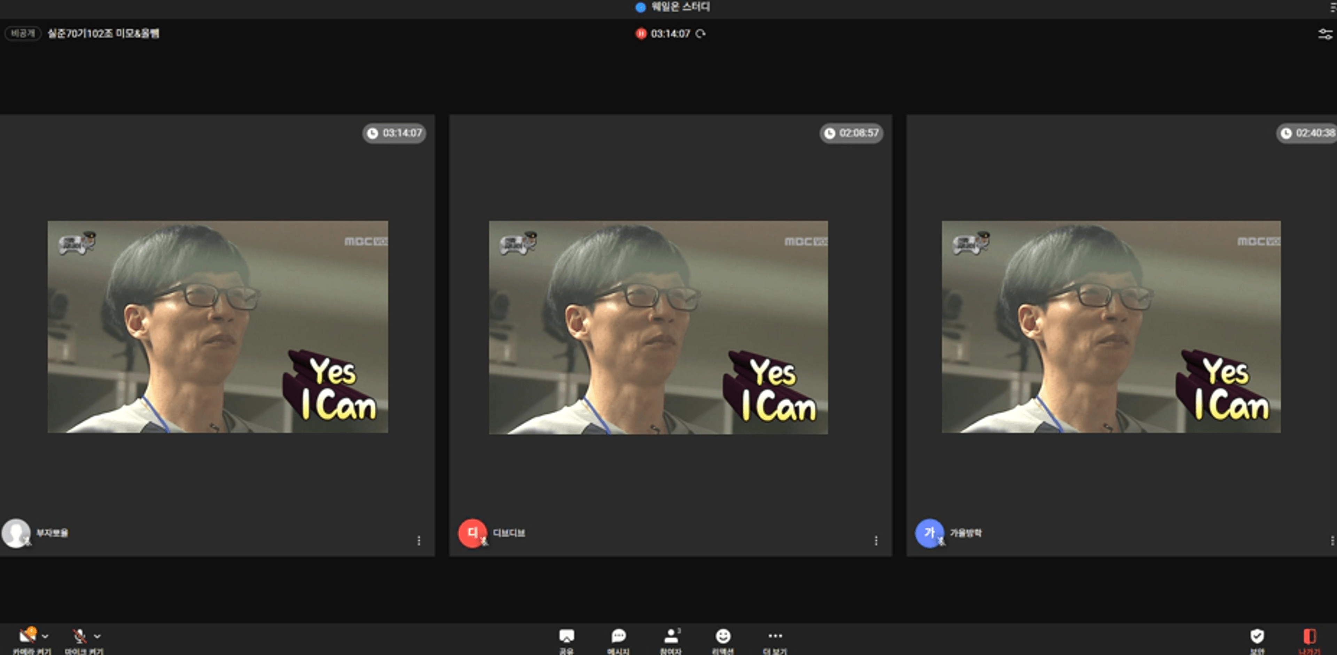Open the more (더 보기) ellipsis menu
Viewport: 1337px width, 655px height.
click(775, 636)
